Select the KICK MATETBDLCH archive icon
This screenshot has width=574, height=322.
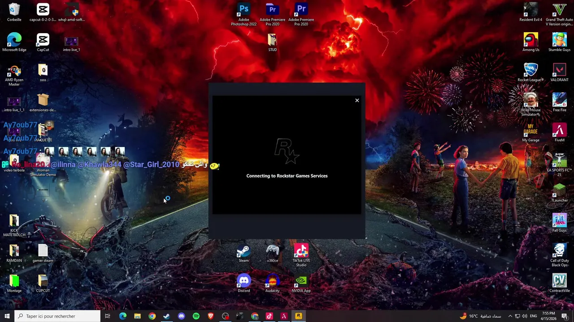(x=14, y=225)
